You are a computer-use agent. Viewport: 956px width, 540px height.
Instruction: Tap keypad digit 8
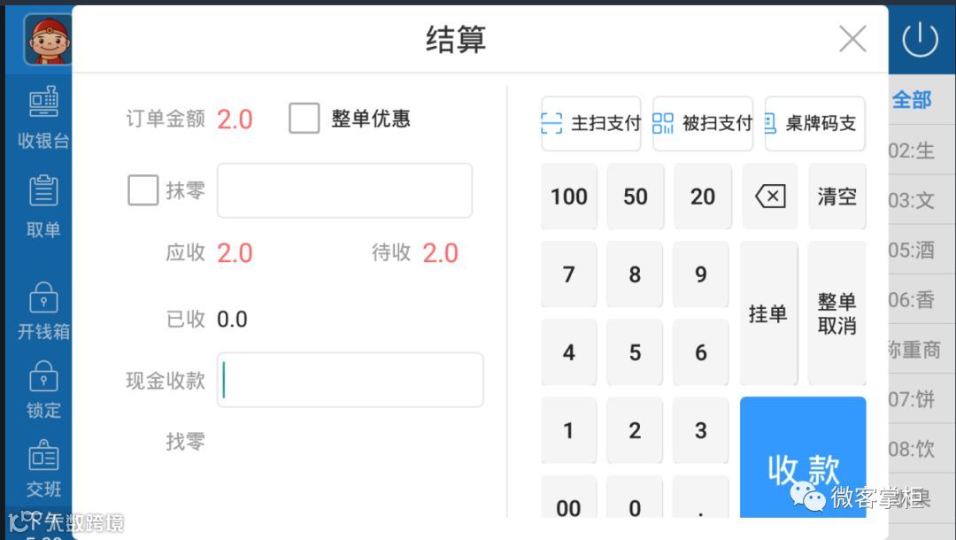pos(635,274)
